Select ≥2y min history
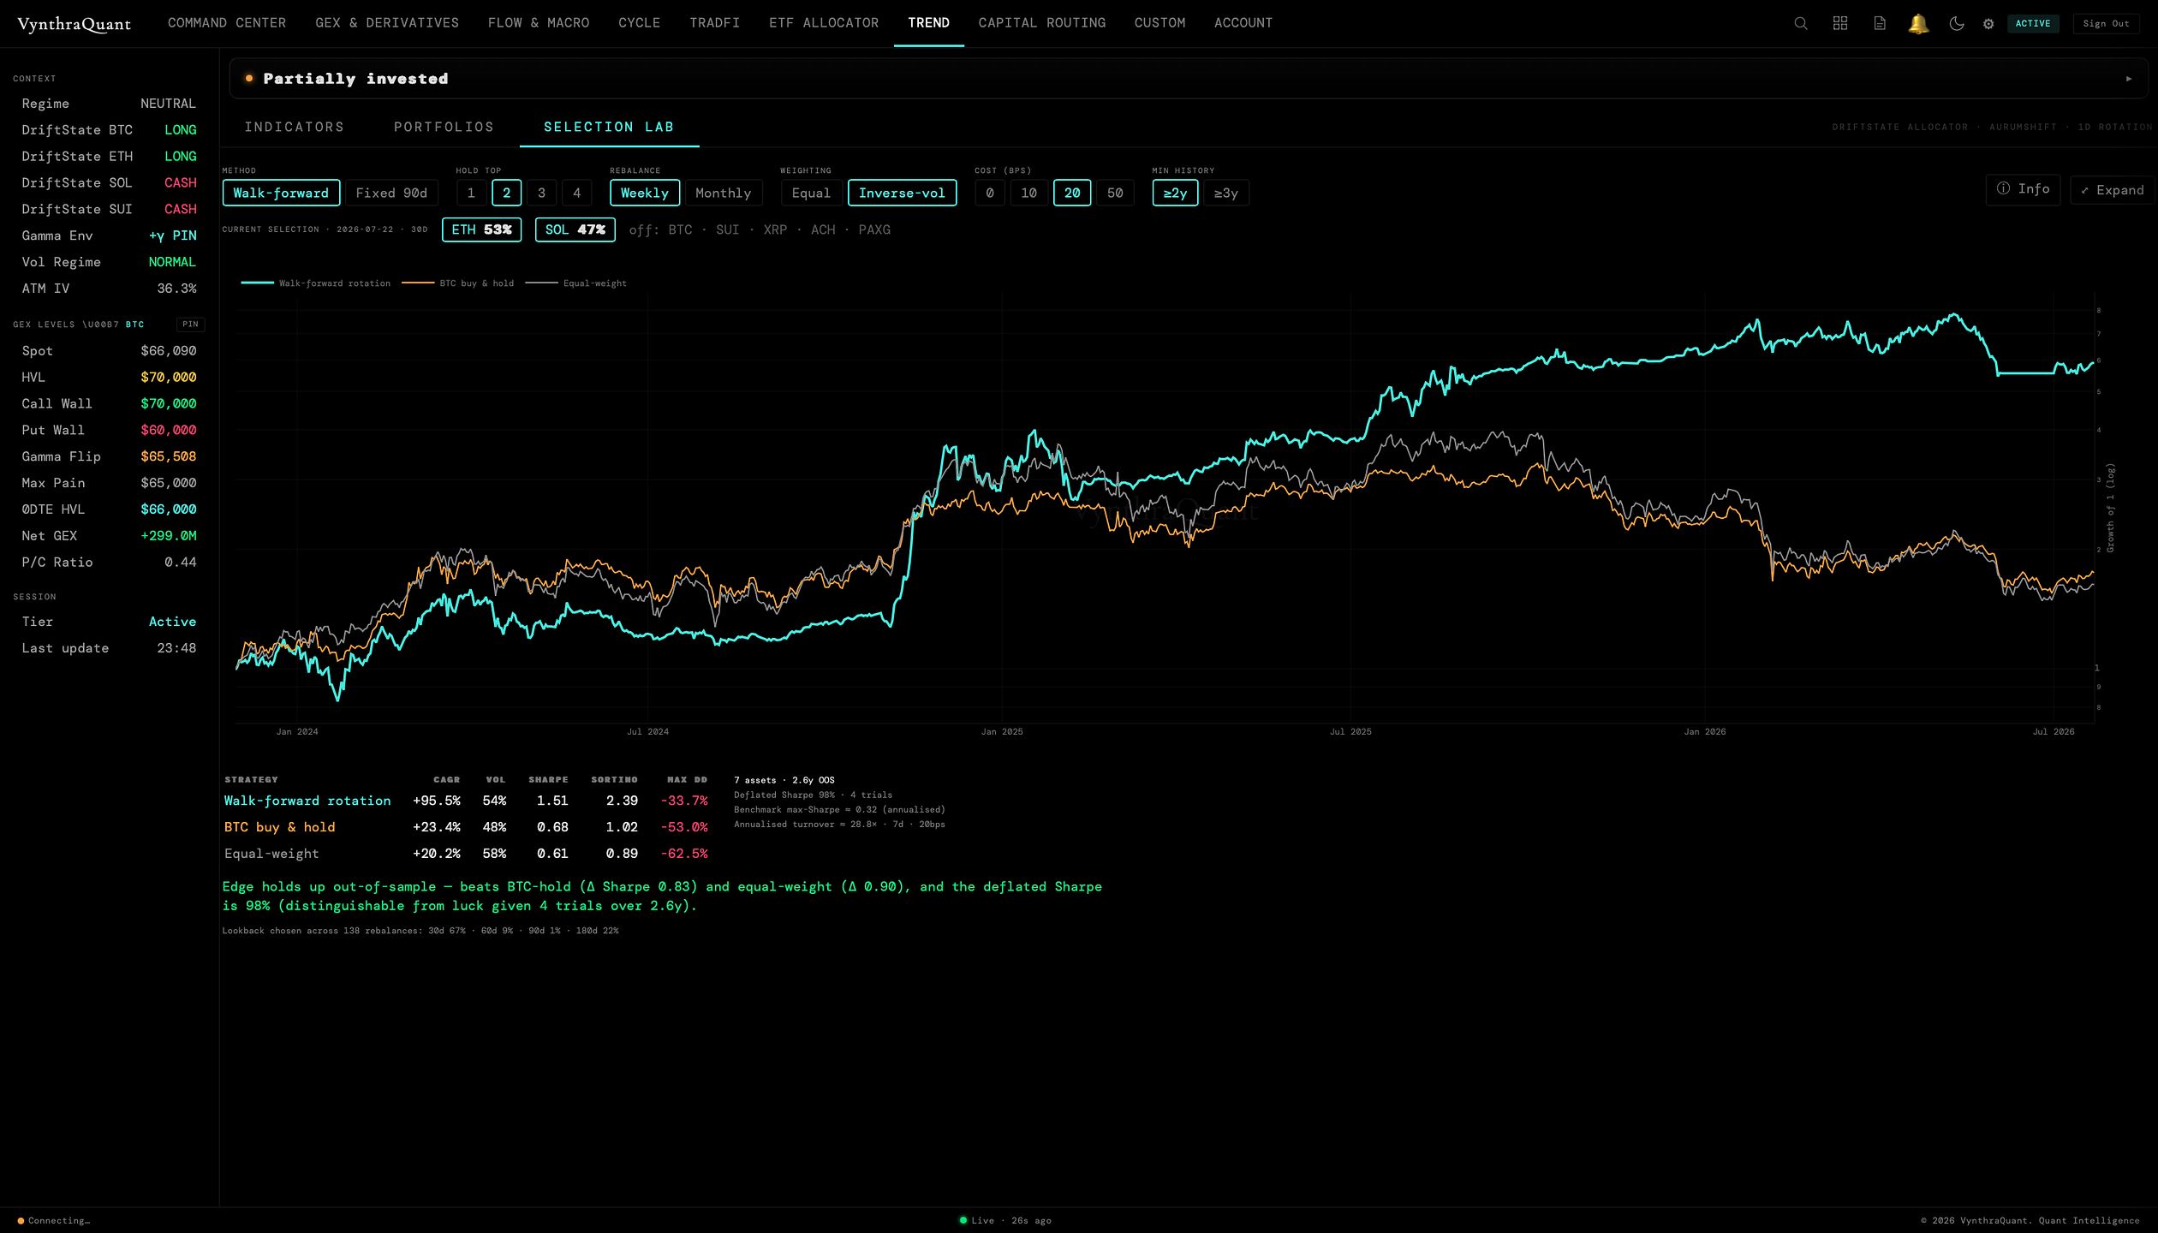Screen dimensions: 2158x1233 click(x=1175, y=193)
